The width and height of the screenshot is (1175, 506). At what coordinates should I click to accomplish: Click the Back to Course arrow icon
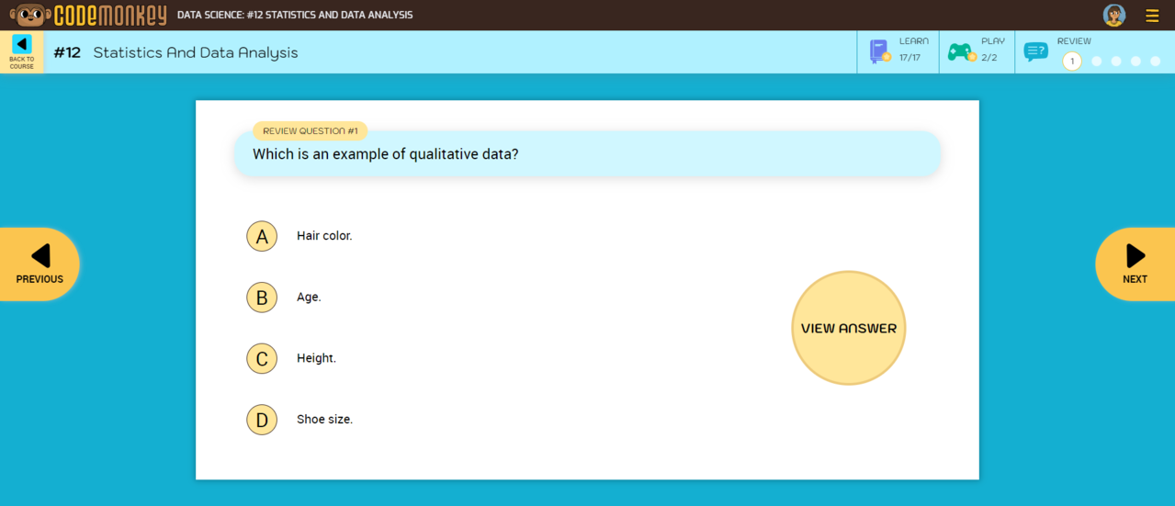pos(22,44)
